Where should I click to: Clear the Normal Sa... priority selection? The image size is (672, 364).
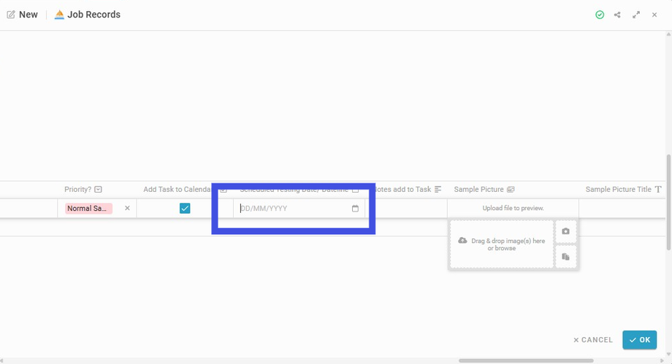click(127, 208)
